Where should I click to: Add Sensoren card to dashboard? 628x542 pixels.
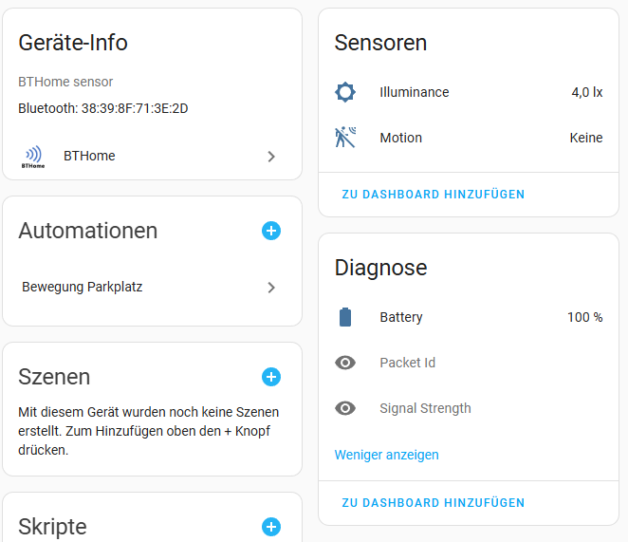(433, 195)
